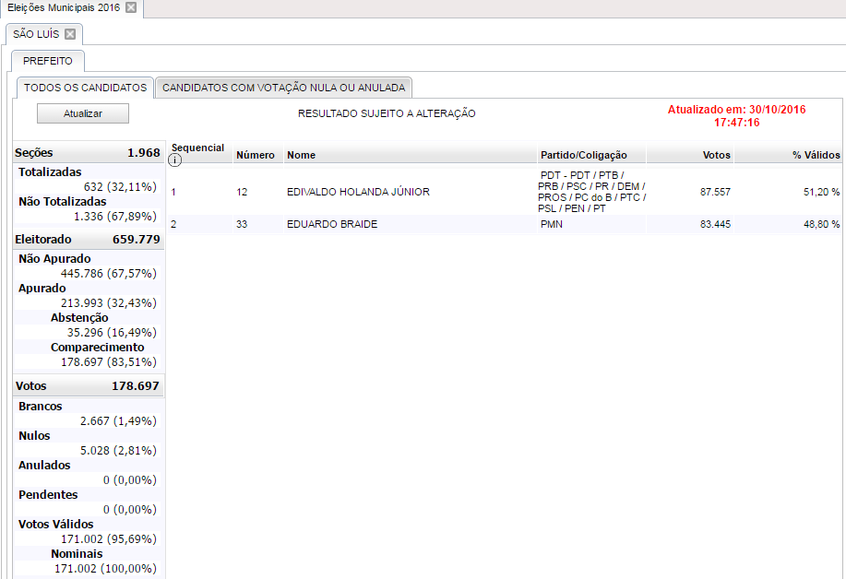Sort by the Sequencial column header

tap(197, 148)
